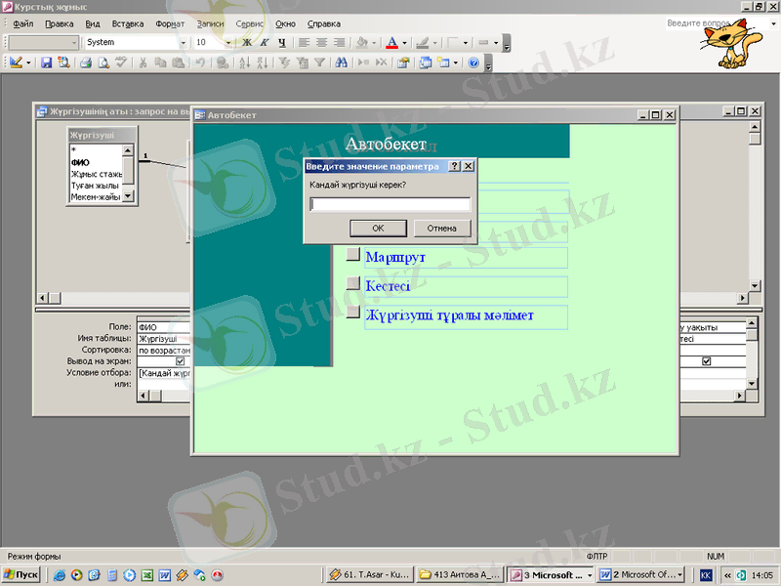Click the Кандай жүргізуші керек text field
781x586 pixels.
[x=390, y=204]
